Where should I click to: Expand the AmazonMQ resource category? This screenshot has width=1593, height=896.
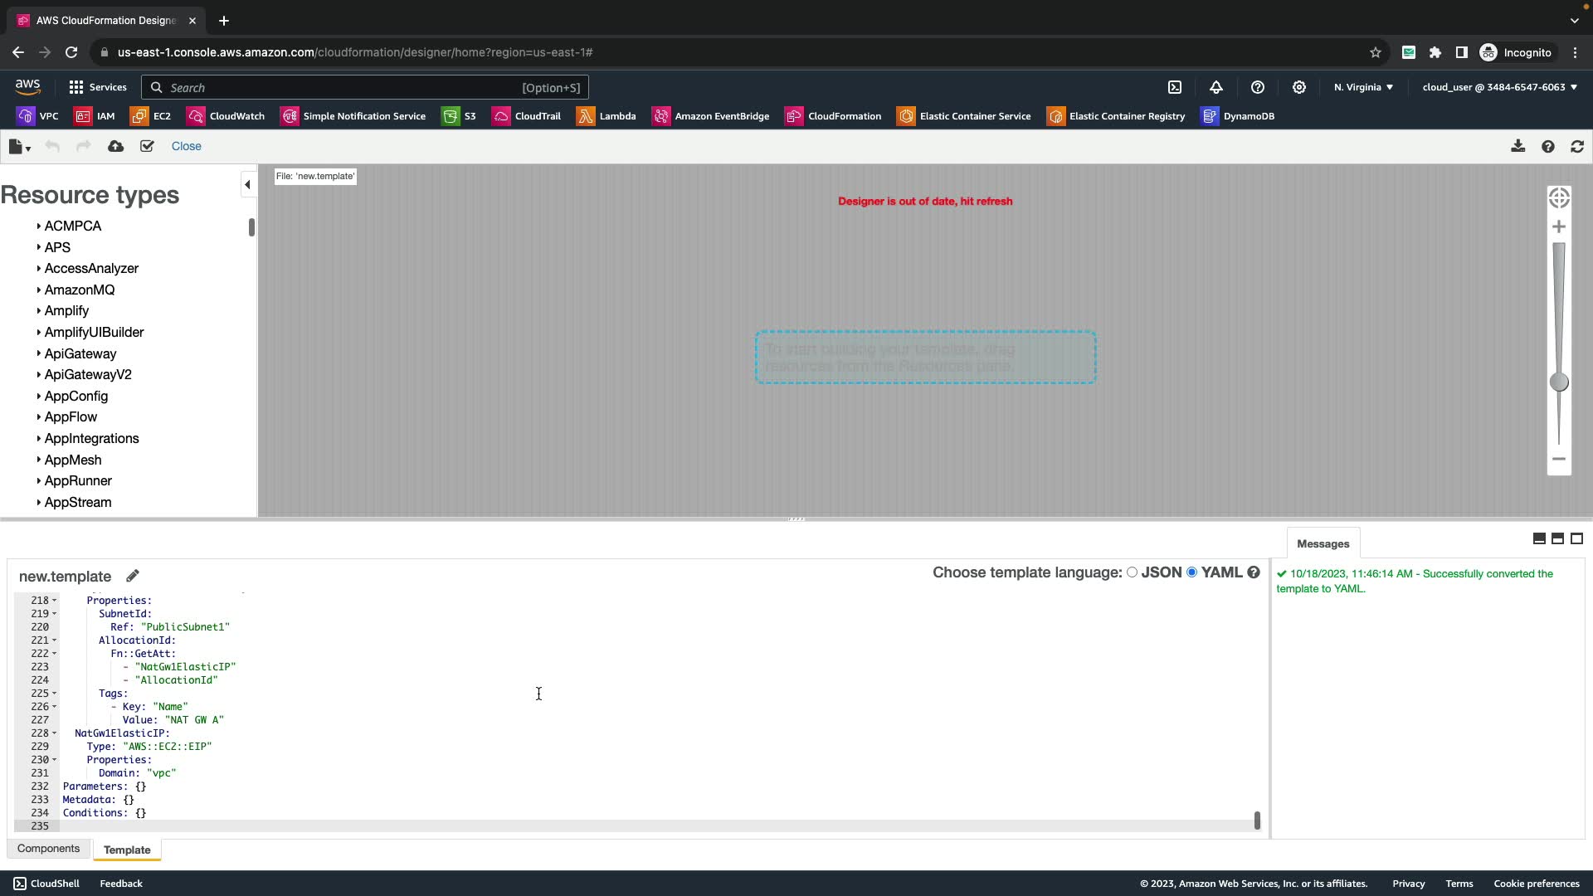79,290
